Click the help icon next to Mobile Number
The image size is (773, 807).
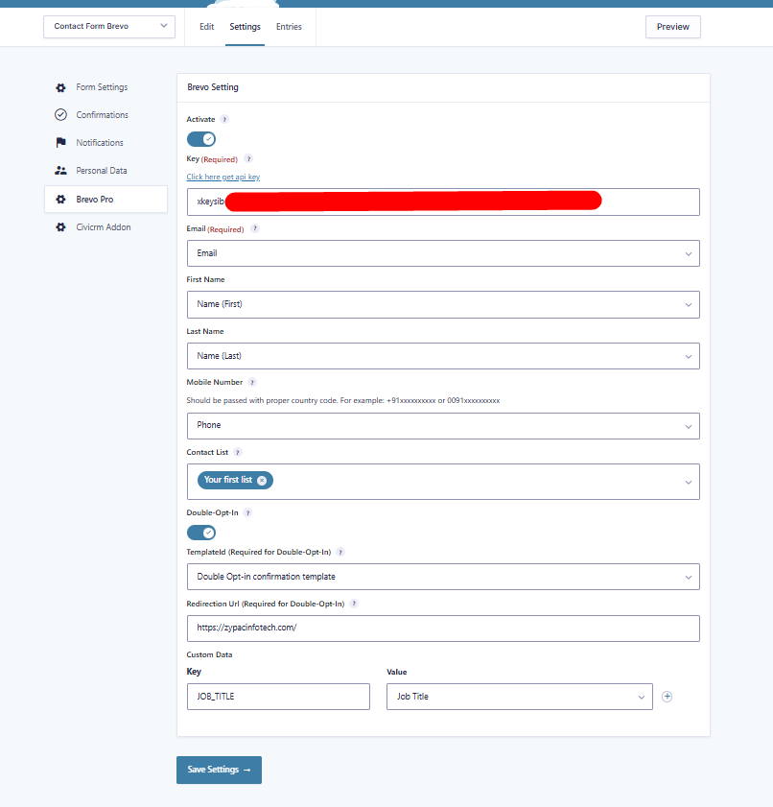tap(252, 383)
